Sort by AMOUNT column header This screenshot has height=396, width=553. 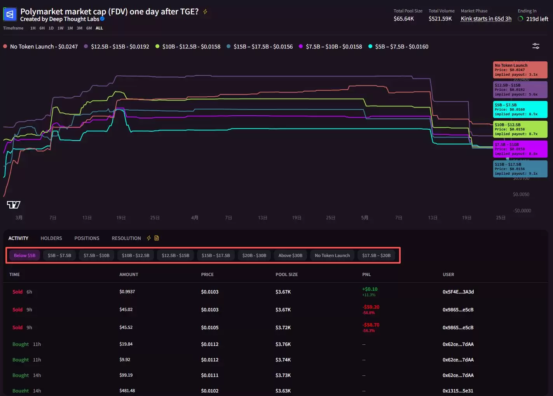point(129,274)
